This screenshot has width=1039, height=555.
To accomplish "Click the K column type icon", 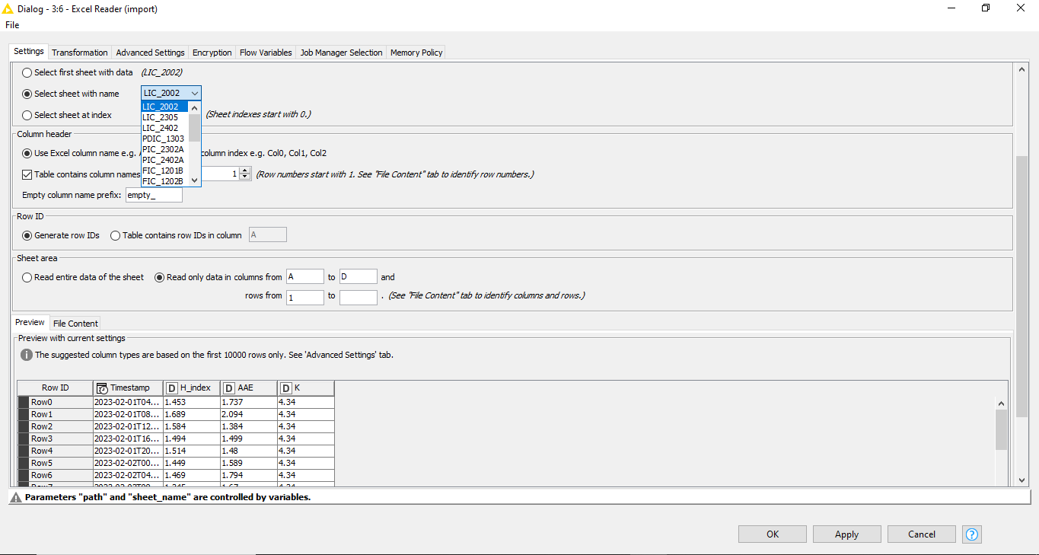I will click(285, 388).
